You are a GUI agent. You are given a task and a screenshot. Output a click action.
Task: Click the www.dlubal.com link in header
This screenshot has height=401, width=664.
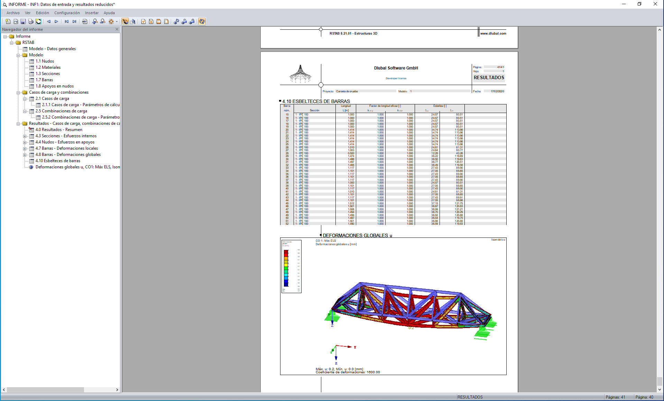click(493, 34)
